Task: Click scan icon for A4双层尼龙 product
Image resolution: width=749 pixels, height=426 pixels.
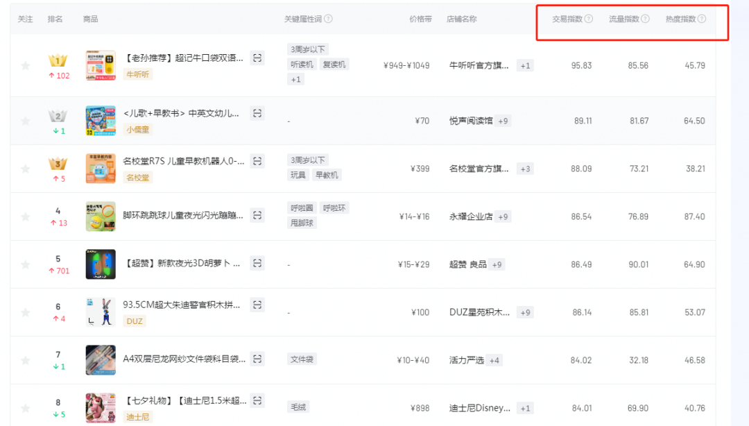Action: click(257, 359)
